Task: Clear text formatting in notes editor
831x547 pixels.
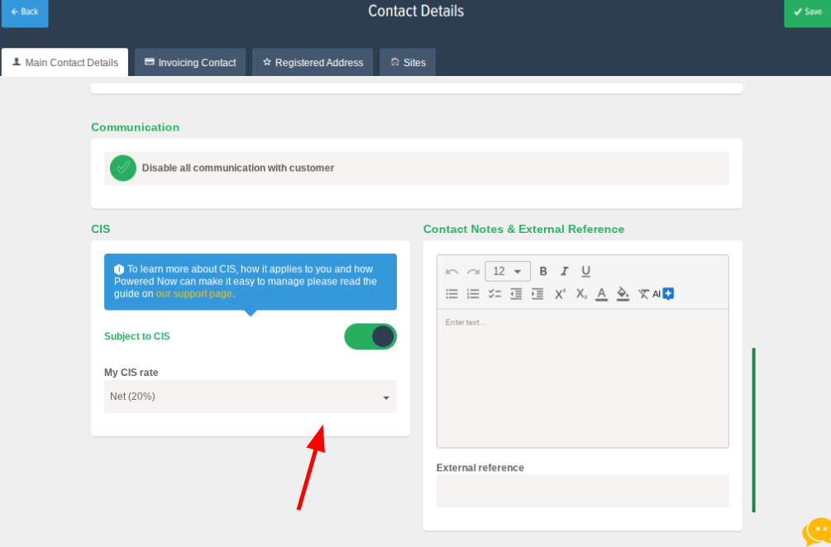Action: pos(644,293)
